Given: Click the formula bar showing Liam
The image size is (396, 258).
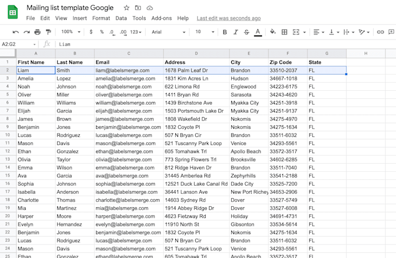Looking at the screenshot, I should [225, 44].
